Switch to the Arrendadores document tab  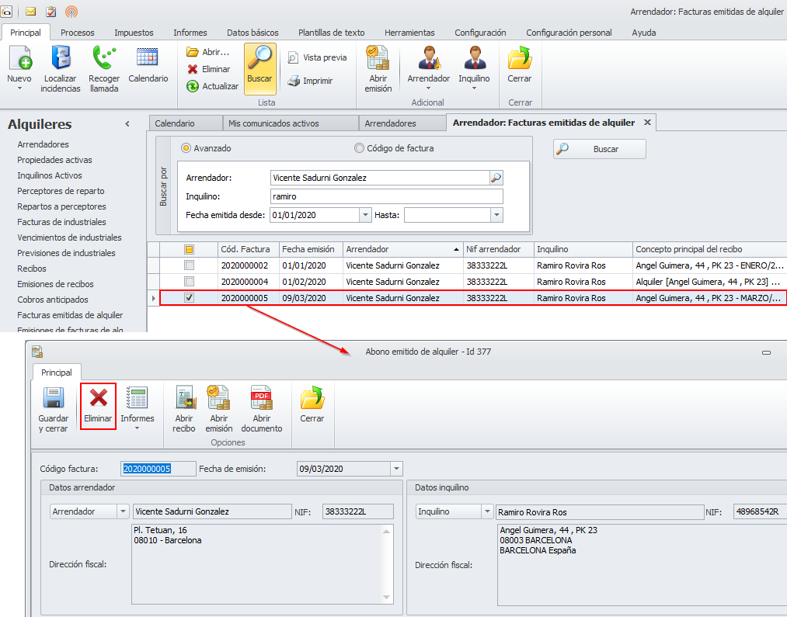click(402, 123)
